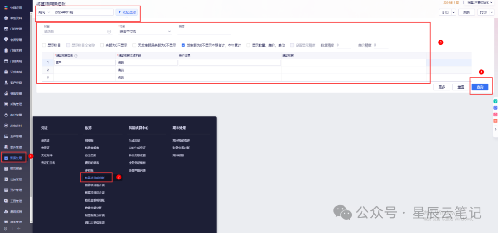Click the settings gear at sidebar bottom
This screenshot has width=498, height=233.
(6, 228)
